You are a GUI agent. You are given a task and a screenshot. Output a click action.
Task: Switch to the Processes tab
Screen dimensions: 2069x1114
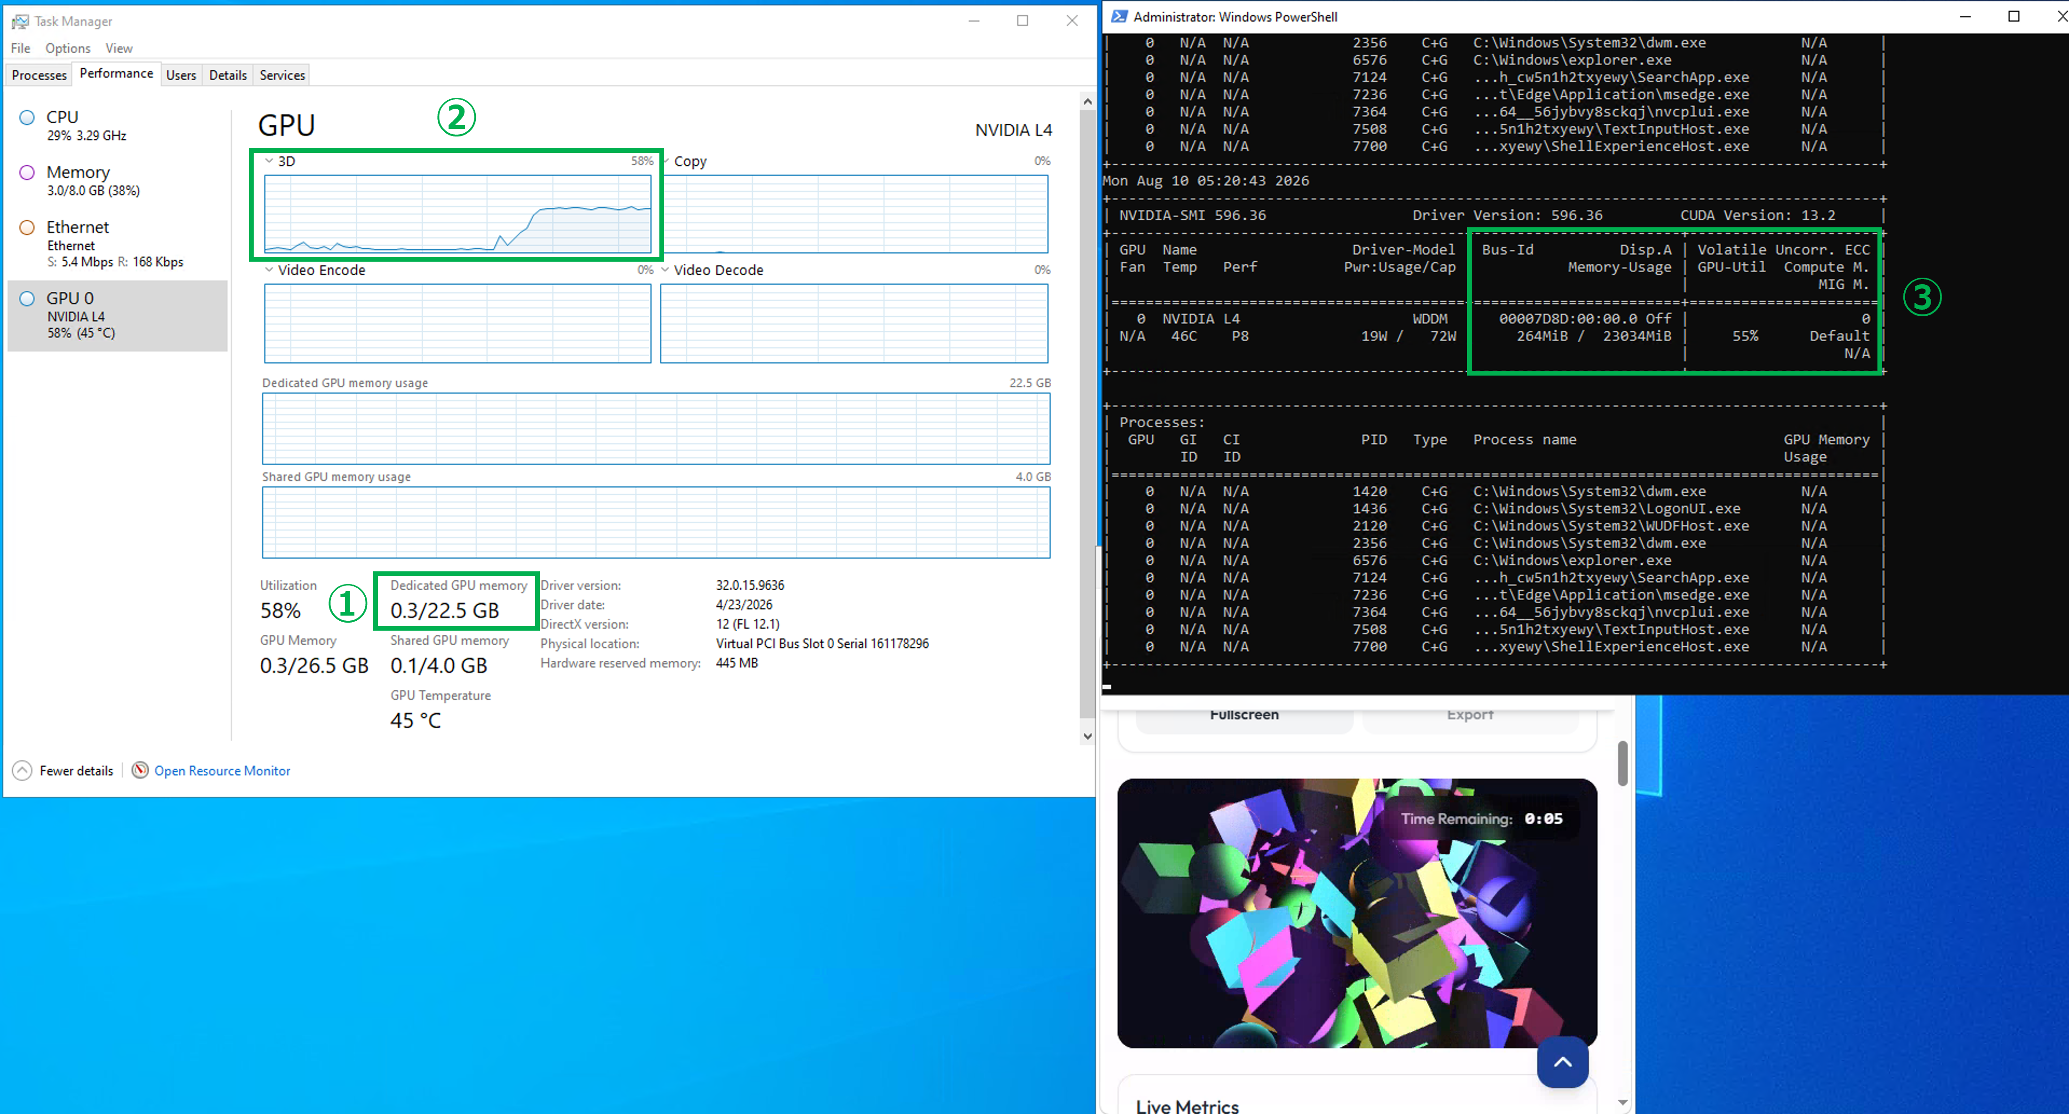click(40, 75)
